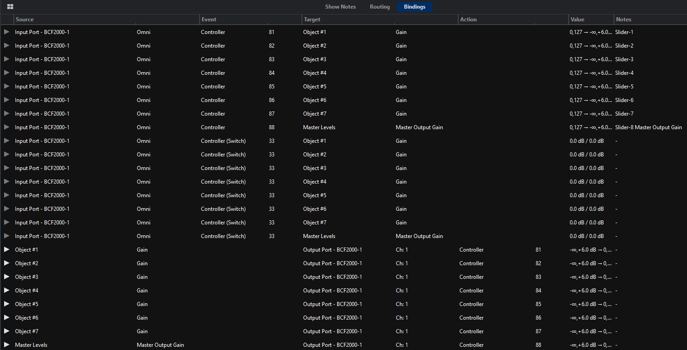The image size is (687, 350).
Task: Select the Slider-5 note cell
Action: 624,87
